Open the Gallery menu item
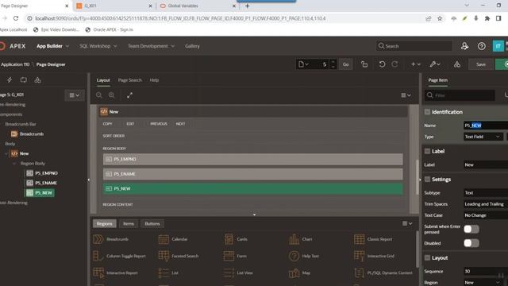The image size is (508, 286). [x=192, y=46]
